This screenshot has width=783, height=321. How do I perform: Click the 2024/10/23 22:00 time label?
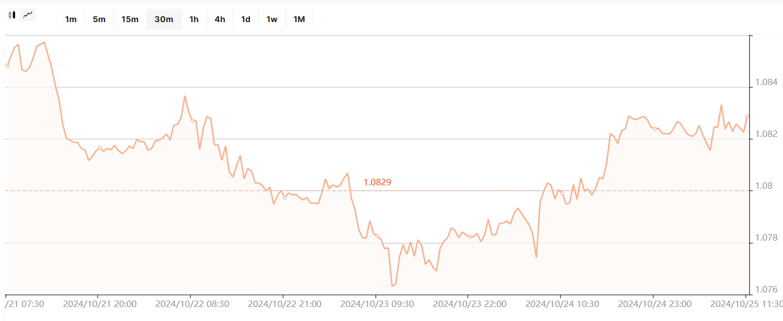point(470,304)
